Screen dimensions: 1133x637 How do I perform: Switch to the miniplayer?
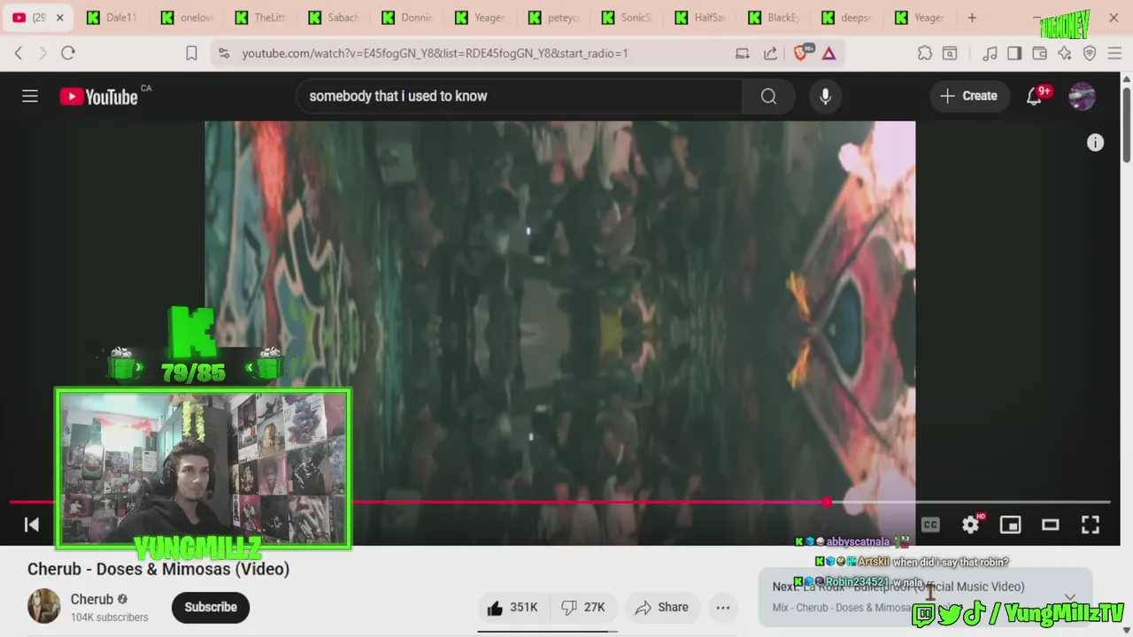pos(1010,525)
